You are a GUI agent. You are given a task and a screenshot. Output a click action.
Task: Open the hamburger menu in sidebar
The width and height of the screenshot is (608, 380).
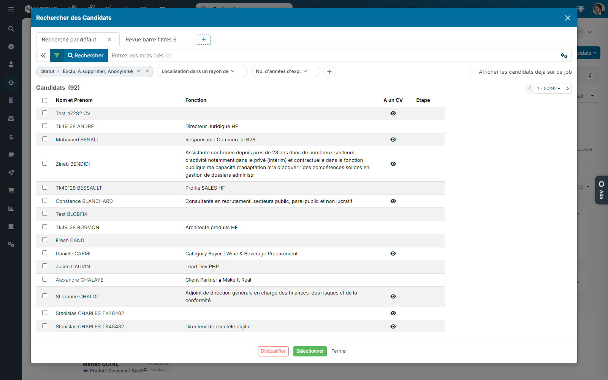[11, 9]
